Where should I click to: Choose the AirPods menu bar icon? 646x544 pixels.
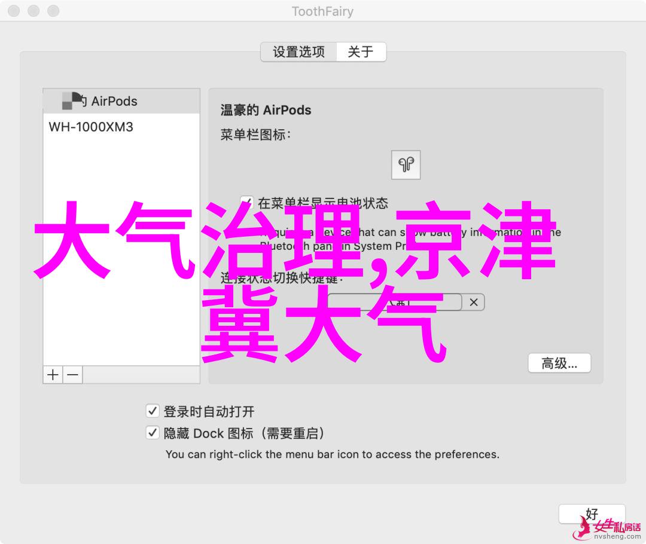(406, 165)
